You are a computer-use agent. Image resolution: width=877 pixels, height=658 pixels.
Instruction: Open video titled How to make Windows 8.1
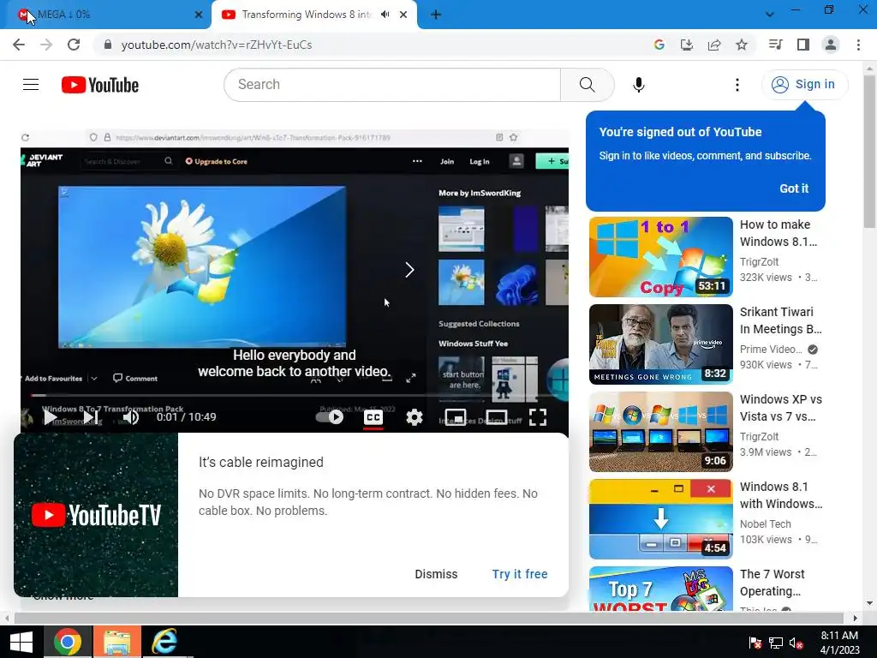[x=778, y=233]
